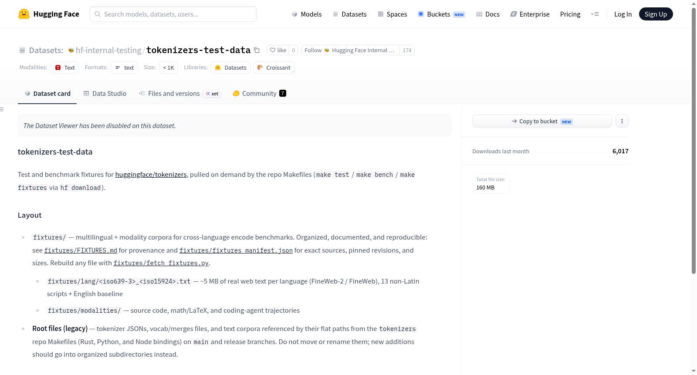Image resolution: width=697 pixels, height=375 pixels.
Task: Click the 6,017 downloads value
Action: pyautogui.click(x=620, y=151)
